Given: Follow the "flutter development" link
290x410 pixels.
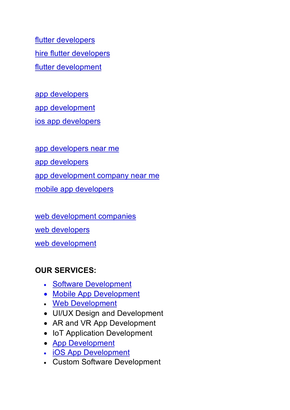Looking at the screenshot, I should [68, 67].
